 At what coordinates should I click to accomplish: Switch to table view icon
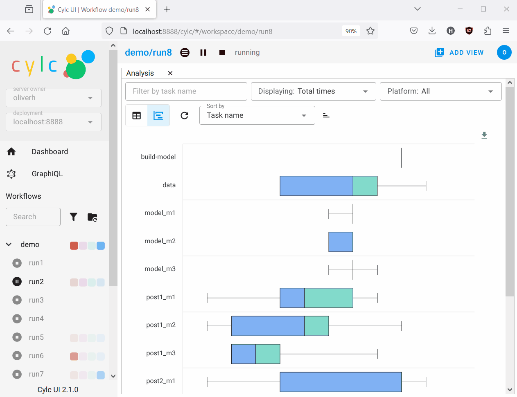(137, 116)
